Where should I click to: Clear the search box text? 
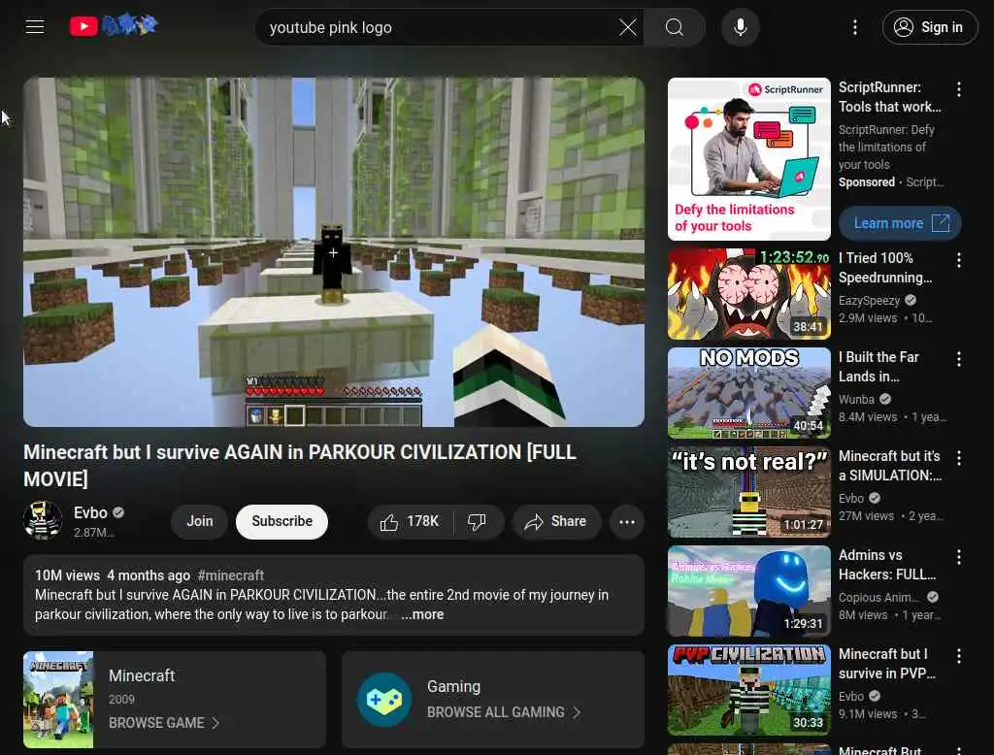[x=628, y=27]
